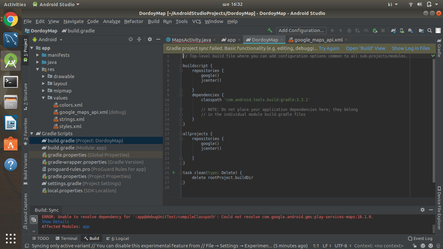
Task: Click Add Configuration button
Action: pos(301,30)
